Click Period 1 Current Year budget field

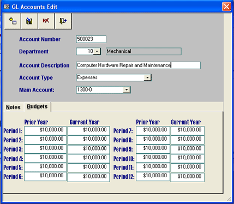pos(88,130)
